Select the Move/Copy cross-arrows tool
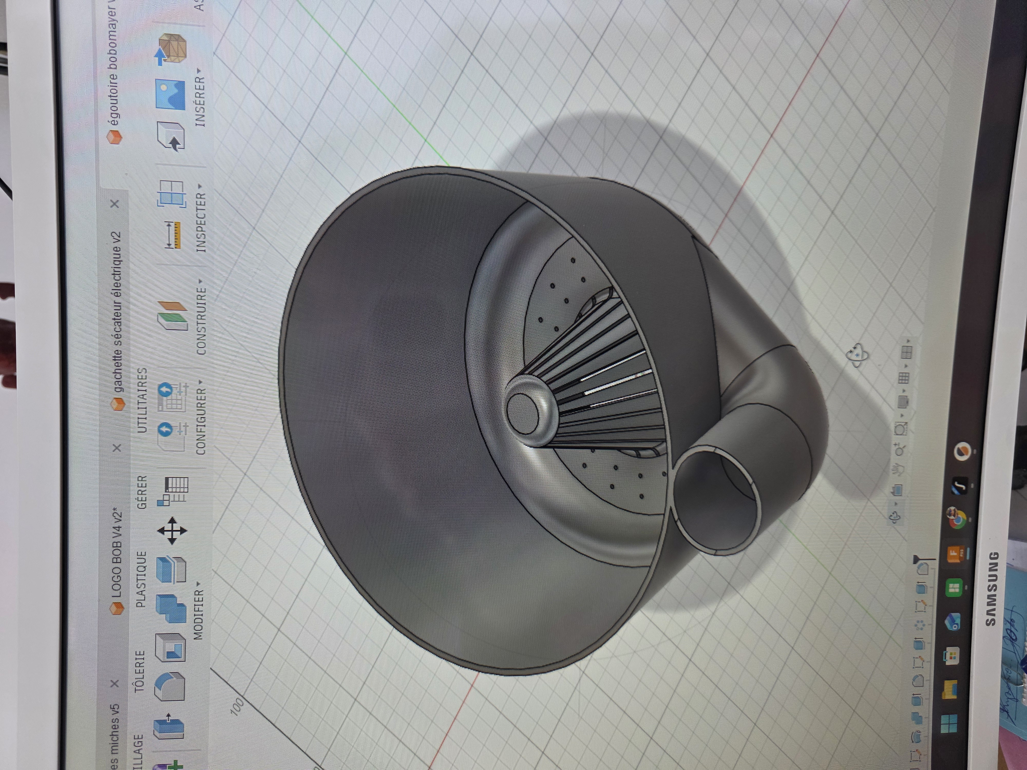1027x770 pixels. [172, 531]
